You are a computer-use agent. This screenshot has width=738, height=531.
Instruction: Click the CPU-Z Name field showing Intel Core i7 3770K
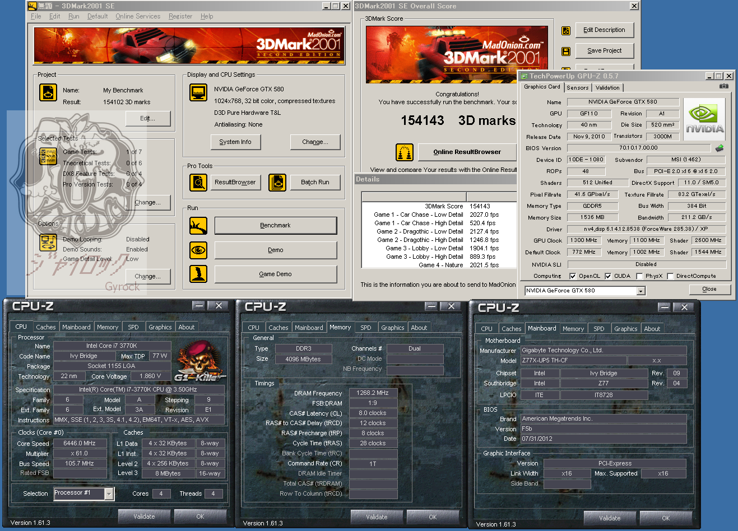pos(112,346)
